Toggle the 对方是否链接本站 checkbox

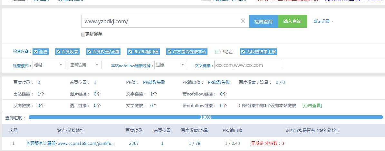coord(169,52)
